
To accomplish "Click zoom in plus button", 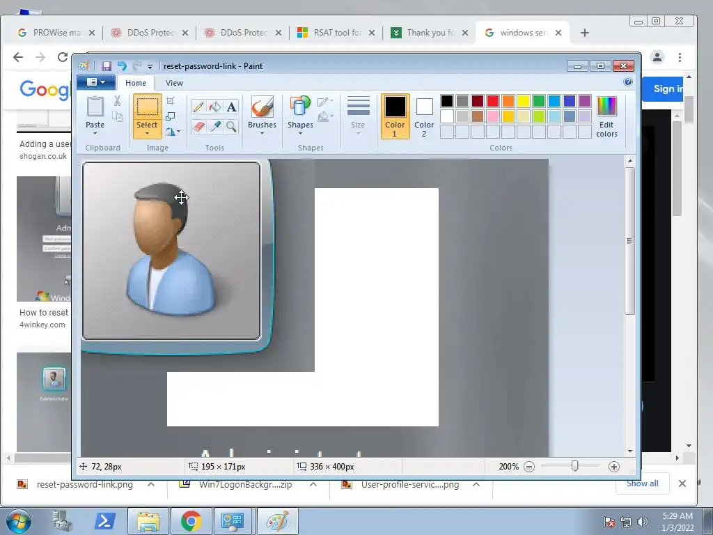I will pyautogui.click(x=614, y=467).
